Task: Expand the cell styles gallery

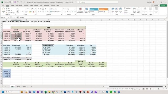Action: coord(109,12)
